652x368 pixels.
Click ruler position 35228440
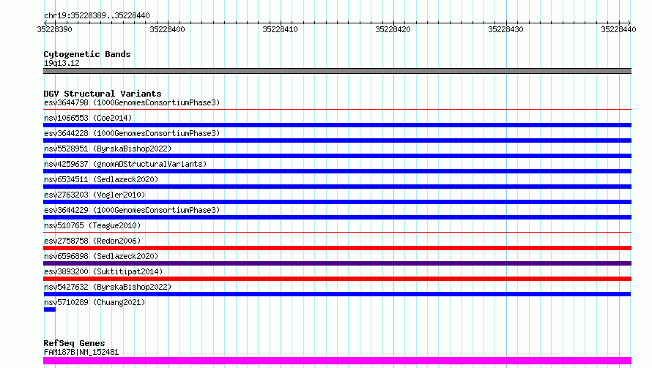click(x=618, y=29)
